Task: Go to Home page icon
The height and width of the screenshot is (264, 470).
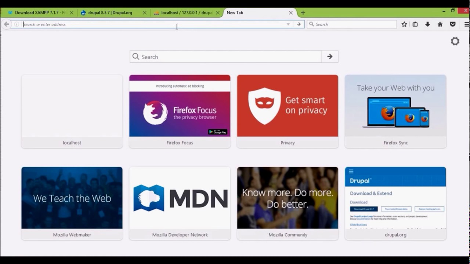Action: [x=440, y=24]
